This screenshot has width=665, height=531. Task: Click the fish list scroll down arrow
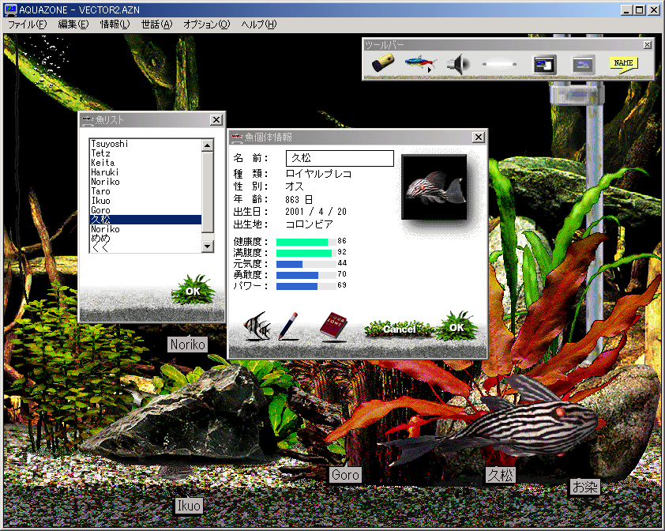click(x=208, y=247)
